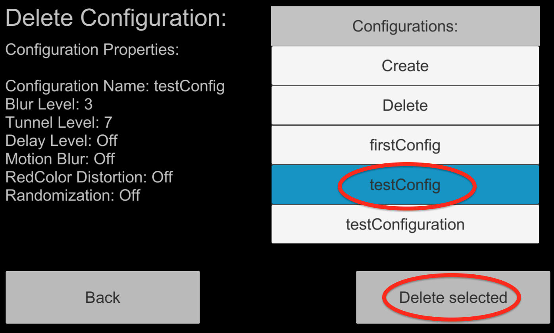Click the Motion Blur: Off property line
The height and width of the screenshot is (333, 554).
60,159
